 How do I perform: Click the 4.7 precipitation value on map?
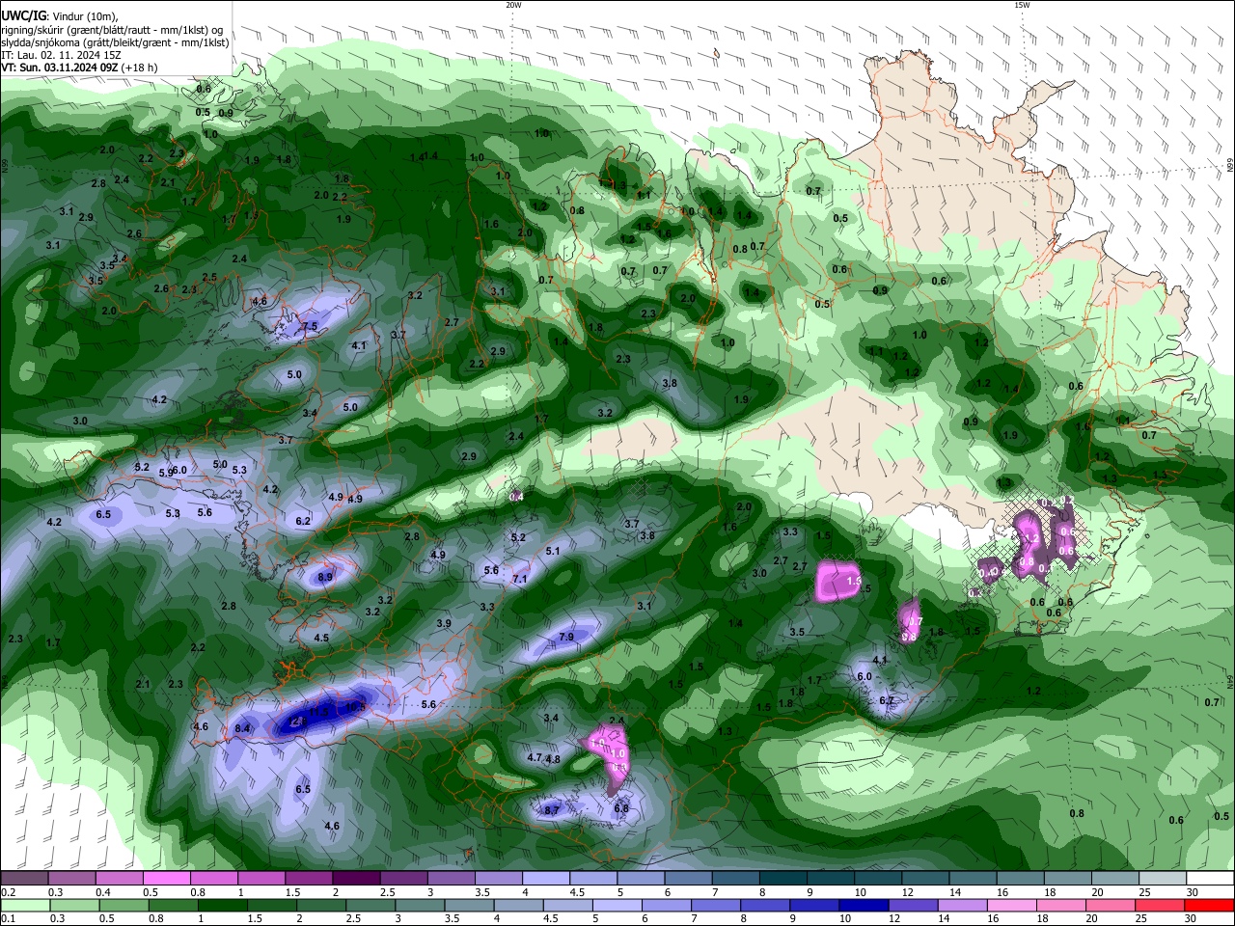tap(534, 758)
